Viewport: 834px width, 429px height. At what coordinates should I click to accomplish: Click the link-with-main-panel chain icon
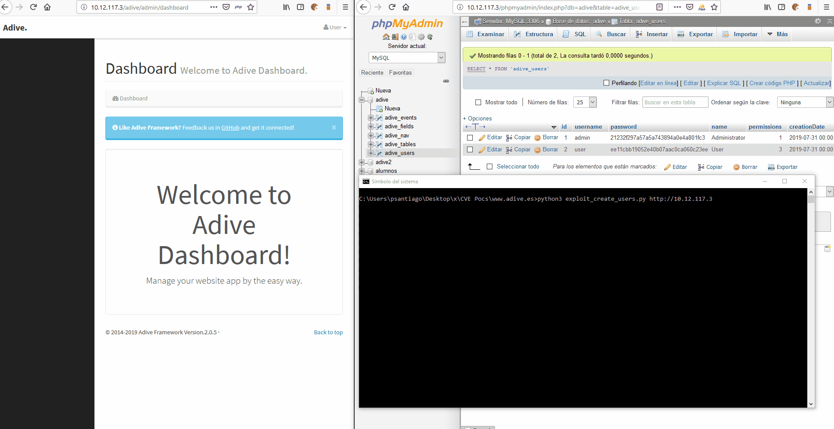(x=446, y=81)
